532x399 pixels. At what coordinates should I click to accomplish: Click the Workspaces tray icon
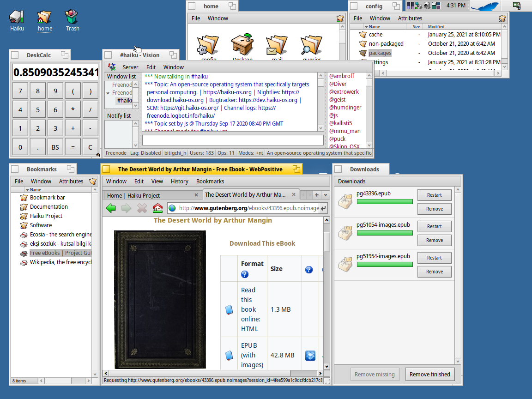coord(436,6)
